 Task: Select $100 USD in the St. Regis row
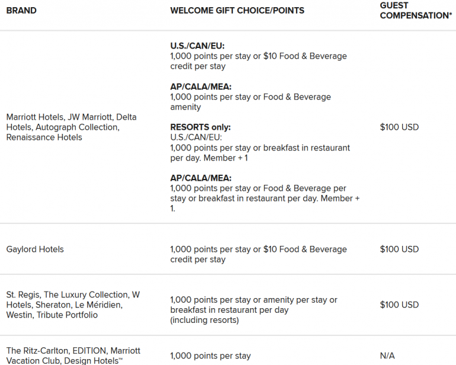399,305
